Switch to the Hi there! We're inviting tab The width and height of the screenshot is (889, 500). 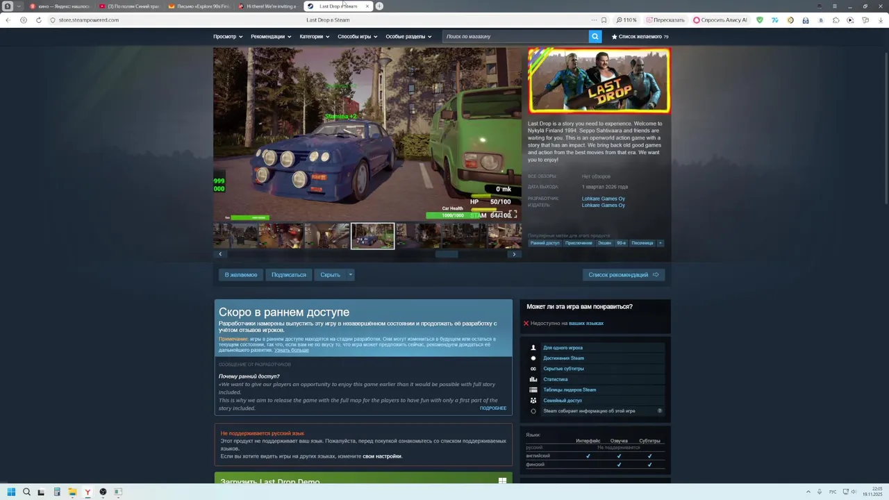pos(269,6)
